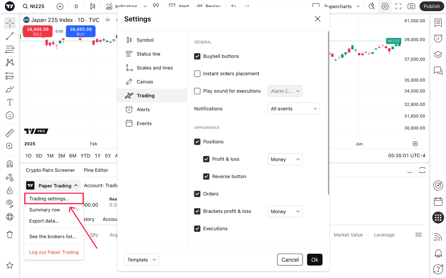Screen dimensions: 446x278
Task: Toggle Profit & loss checkbox
Action: (206, 159)
